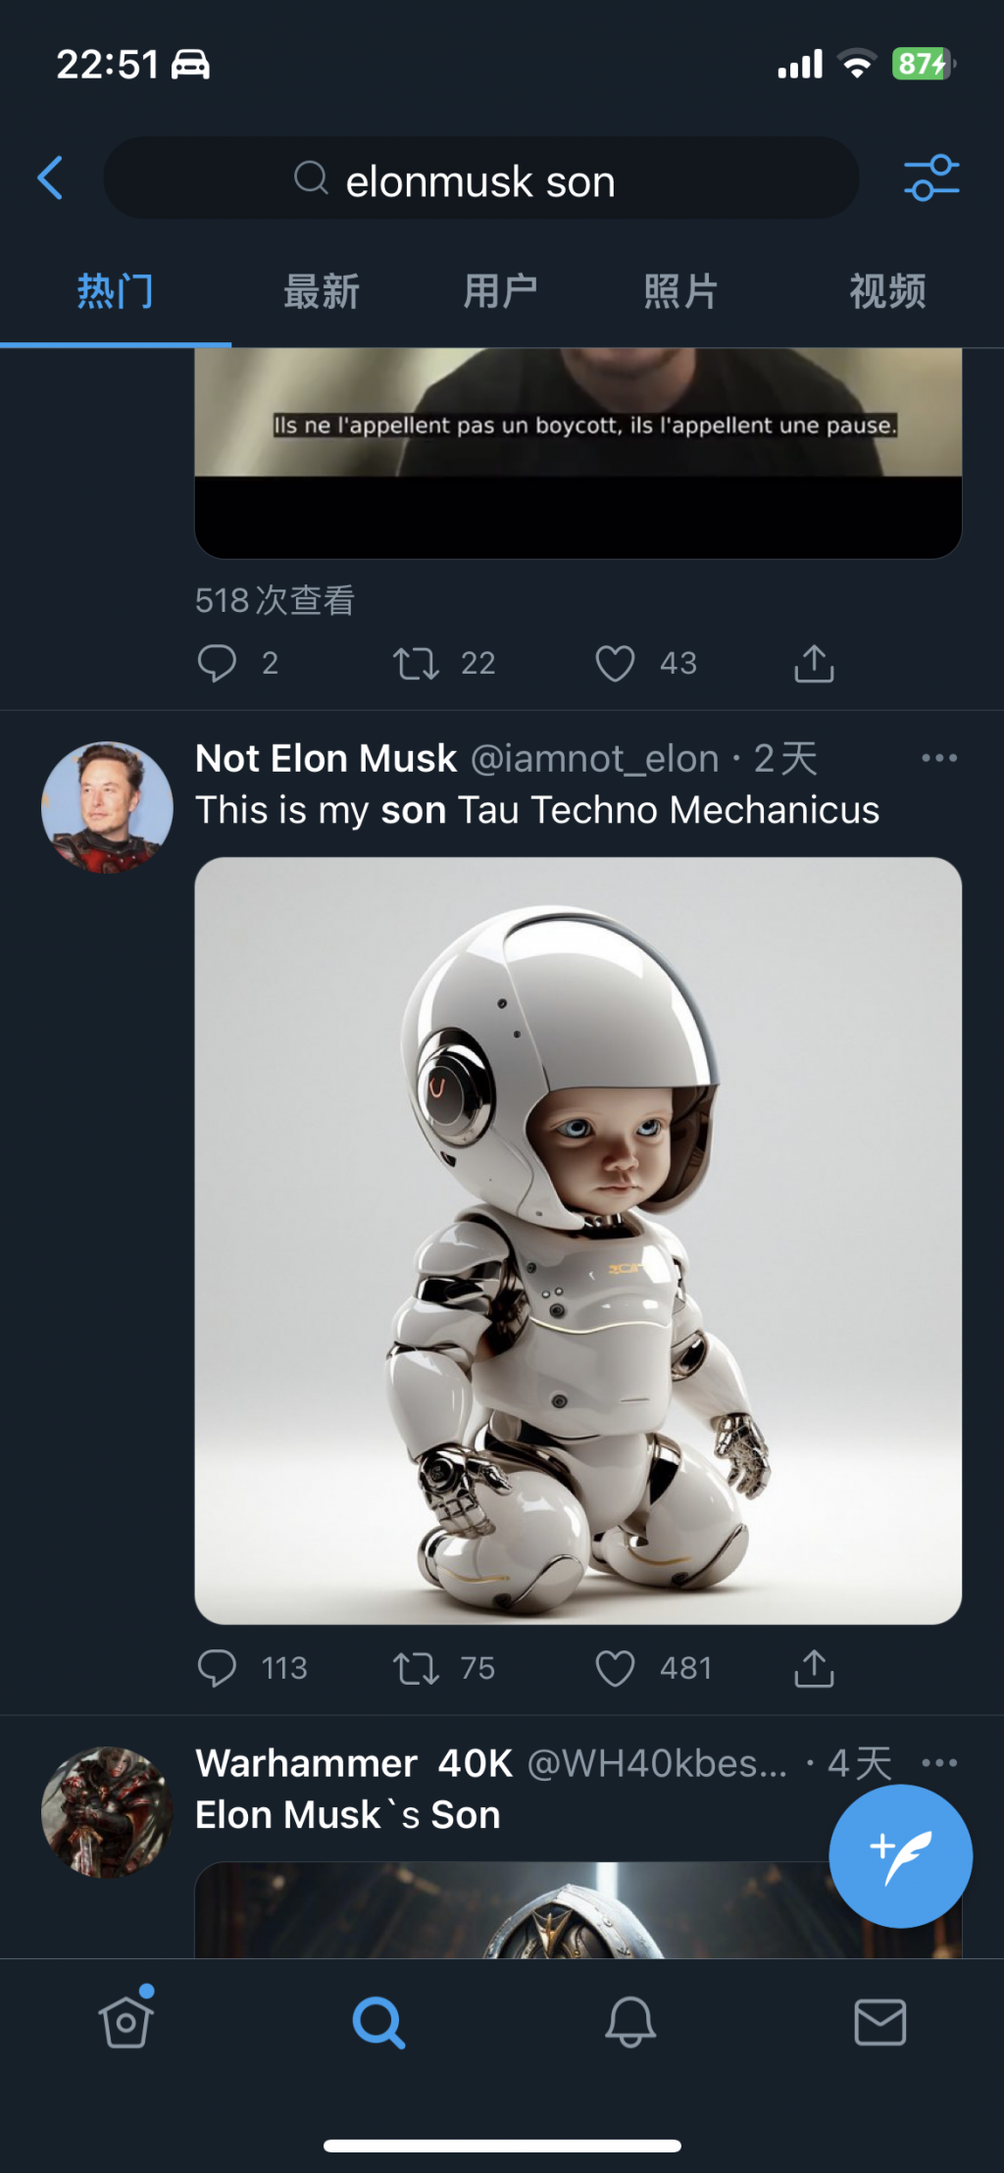Switch to the 照片 tab
The height and width of the screenshot is (2173, 1004).
pos(680,291)
